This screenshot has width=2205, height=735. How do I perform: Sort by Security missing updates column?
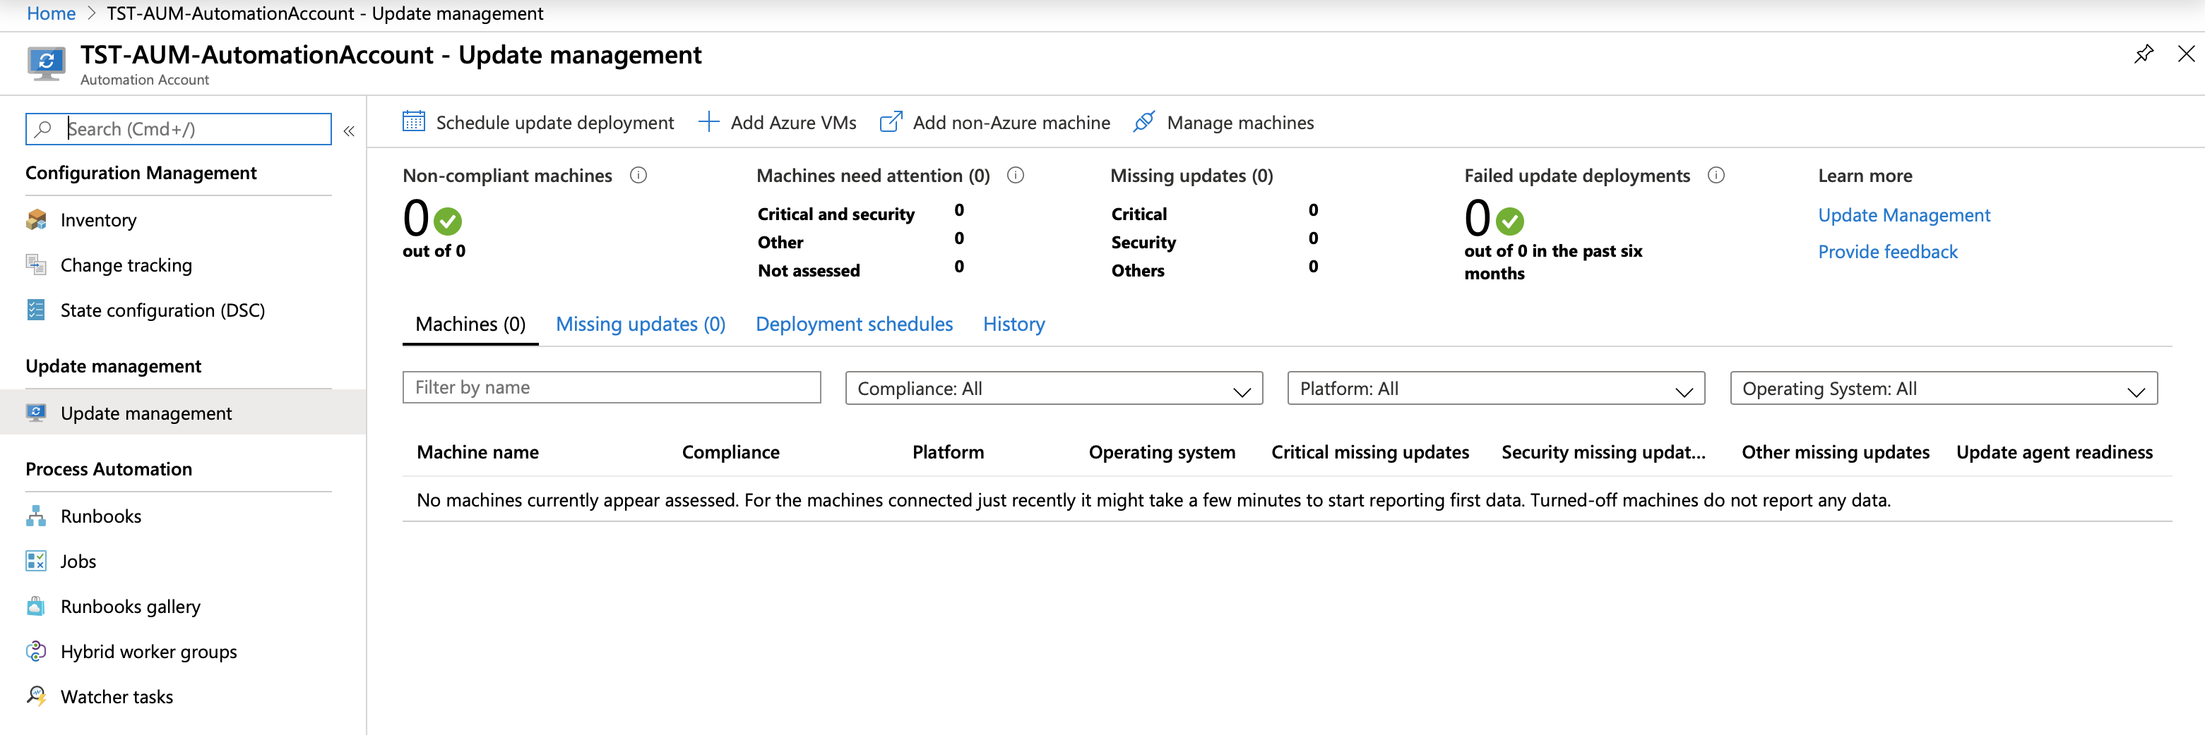pyautogui.click(x=1603, y=452)
